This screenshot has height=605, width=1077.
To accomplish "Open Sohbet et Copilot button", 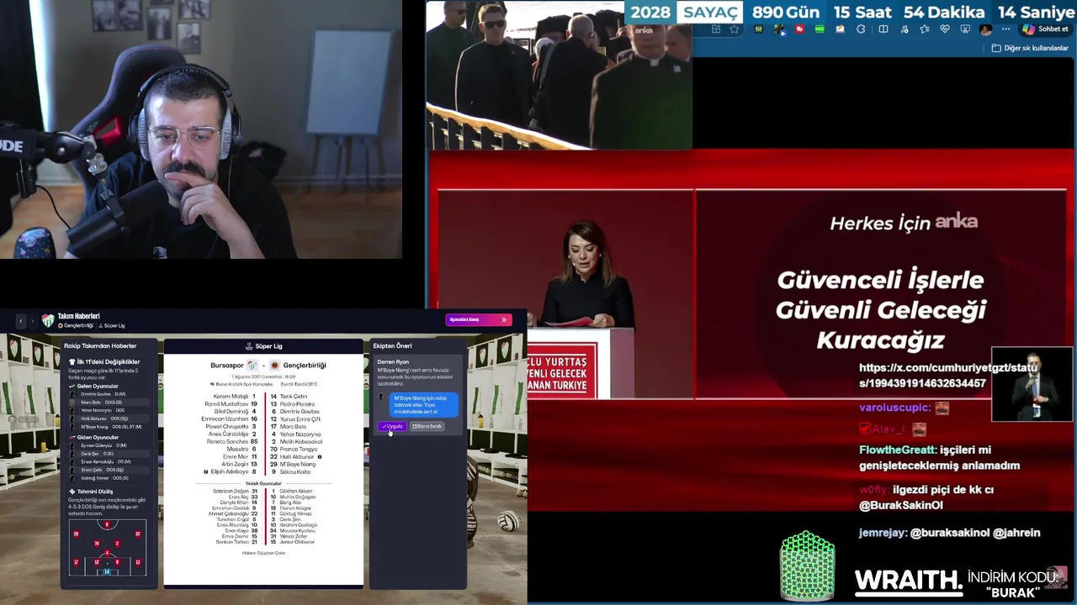I will click(1045, 29).
